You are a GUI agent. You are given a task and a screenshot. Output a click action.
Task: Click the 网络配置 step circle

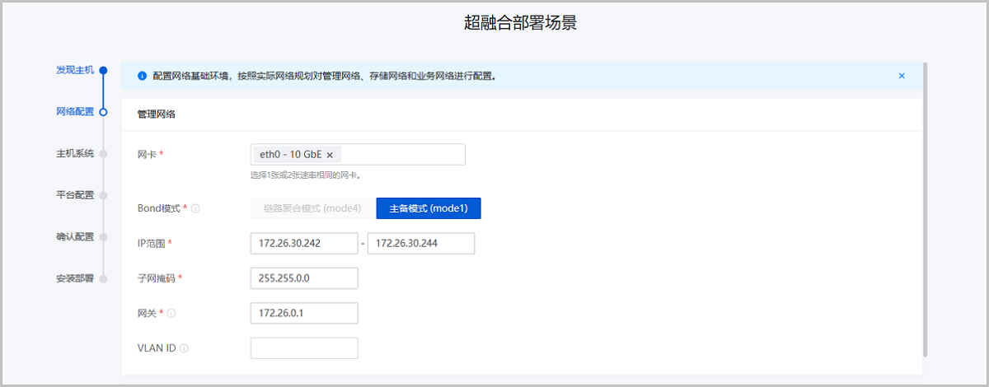tap(103, 112)
